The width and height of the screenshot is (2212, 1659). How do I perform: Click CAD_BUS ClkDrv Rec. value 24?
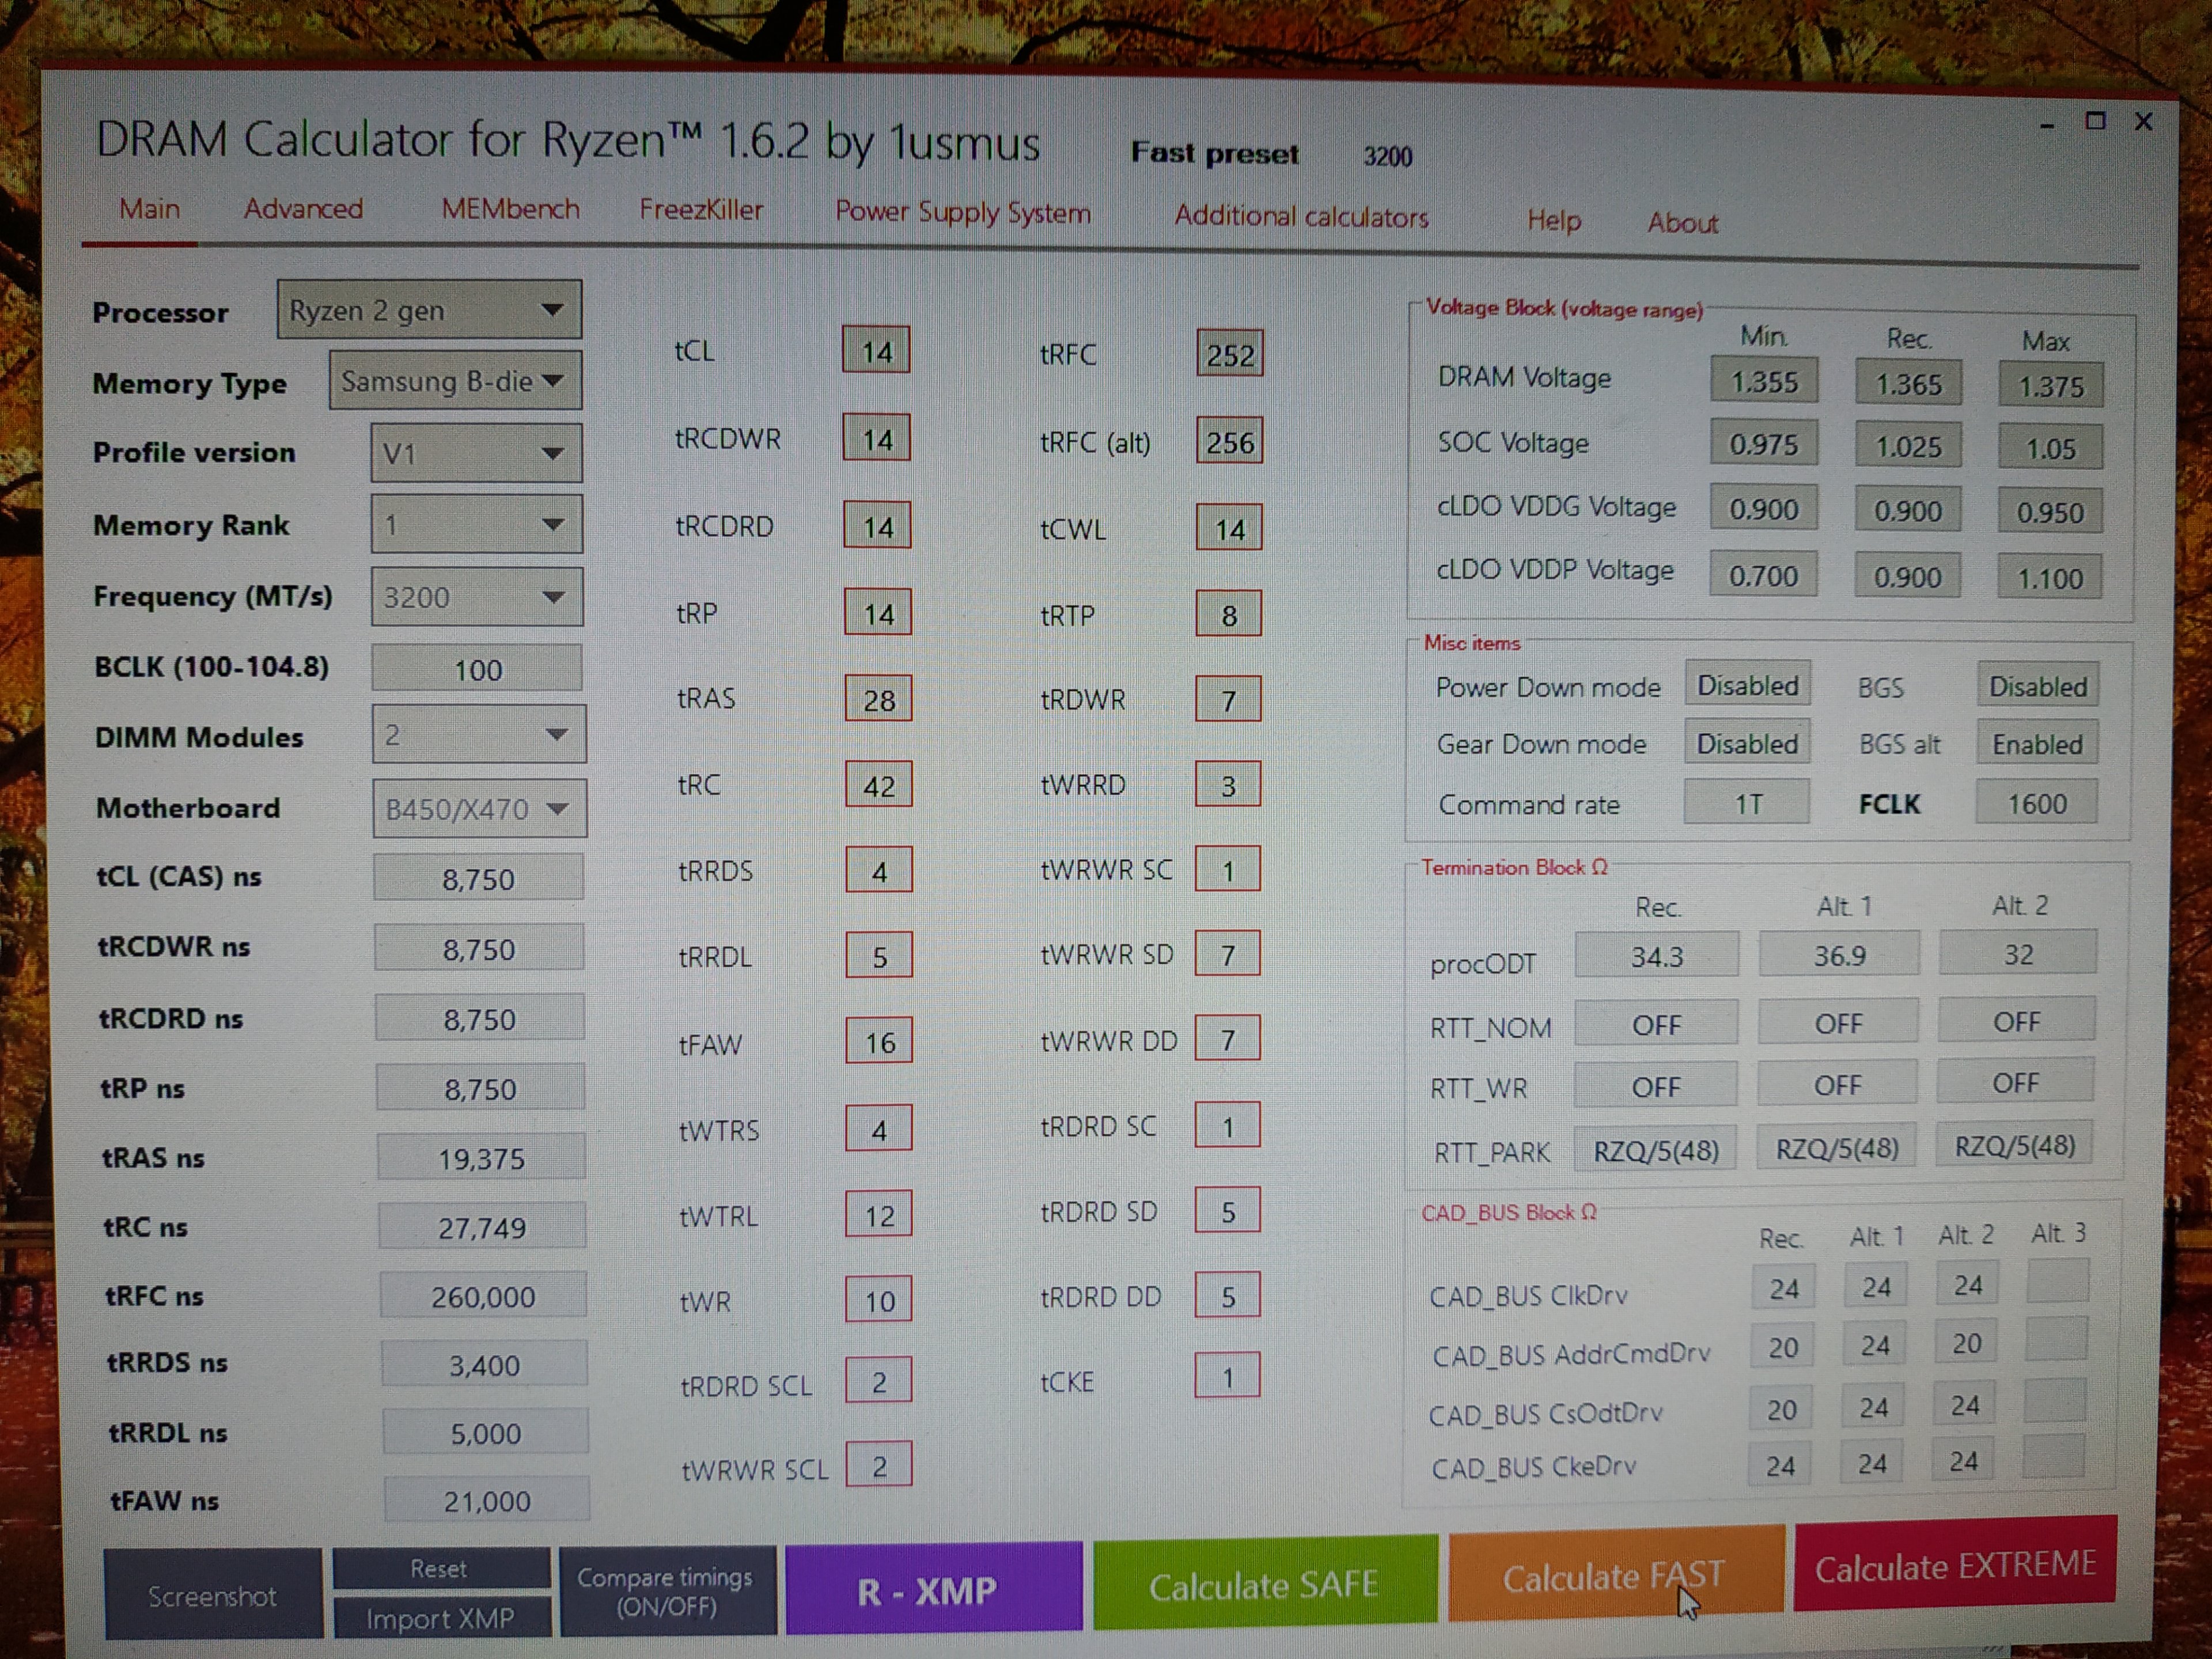tap(1783, 1288)
